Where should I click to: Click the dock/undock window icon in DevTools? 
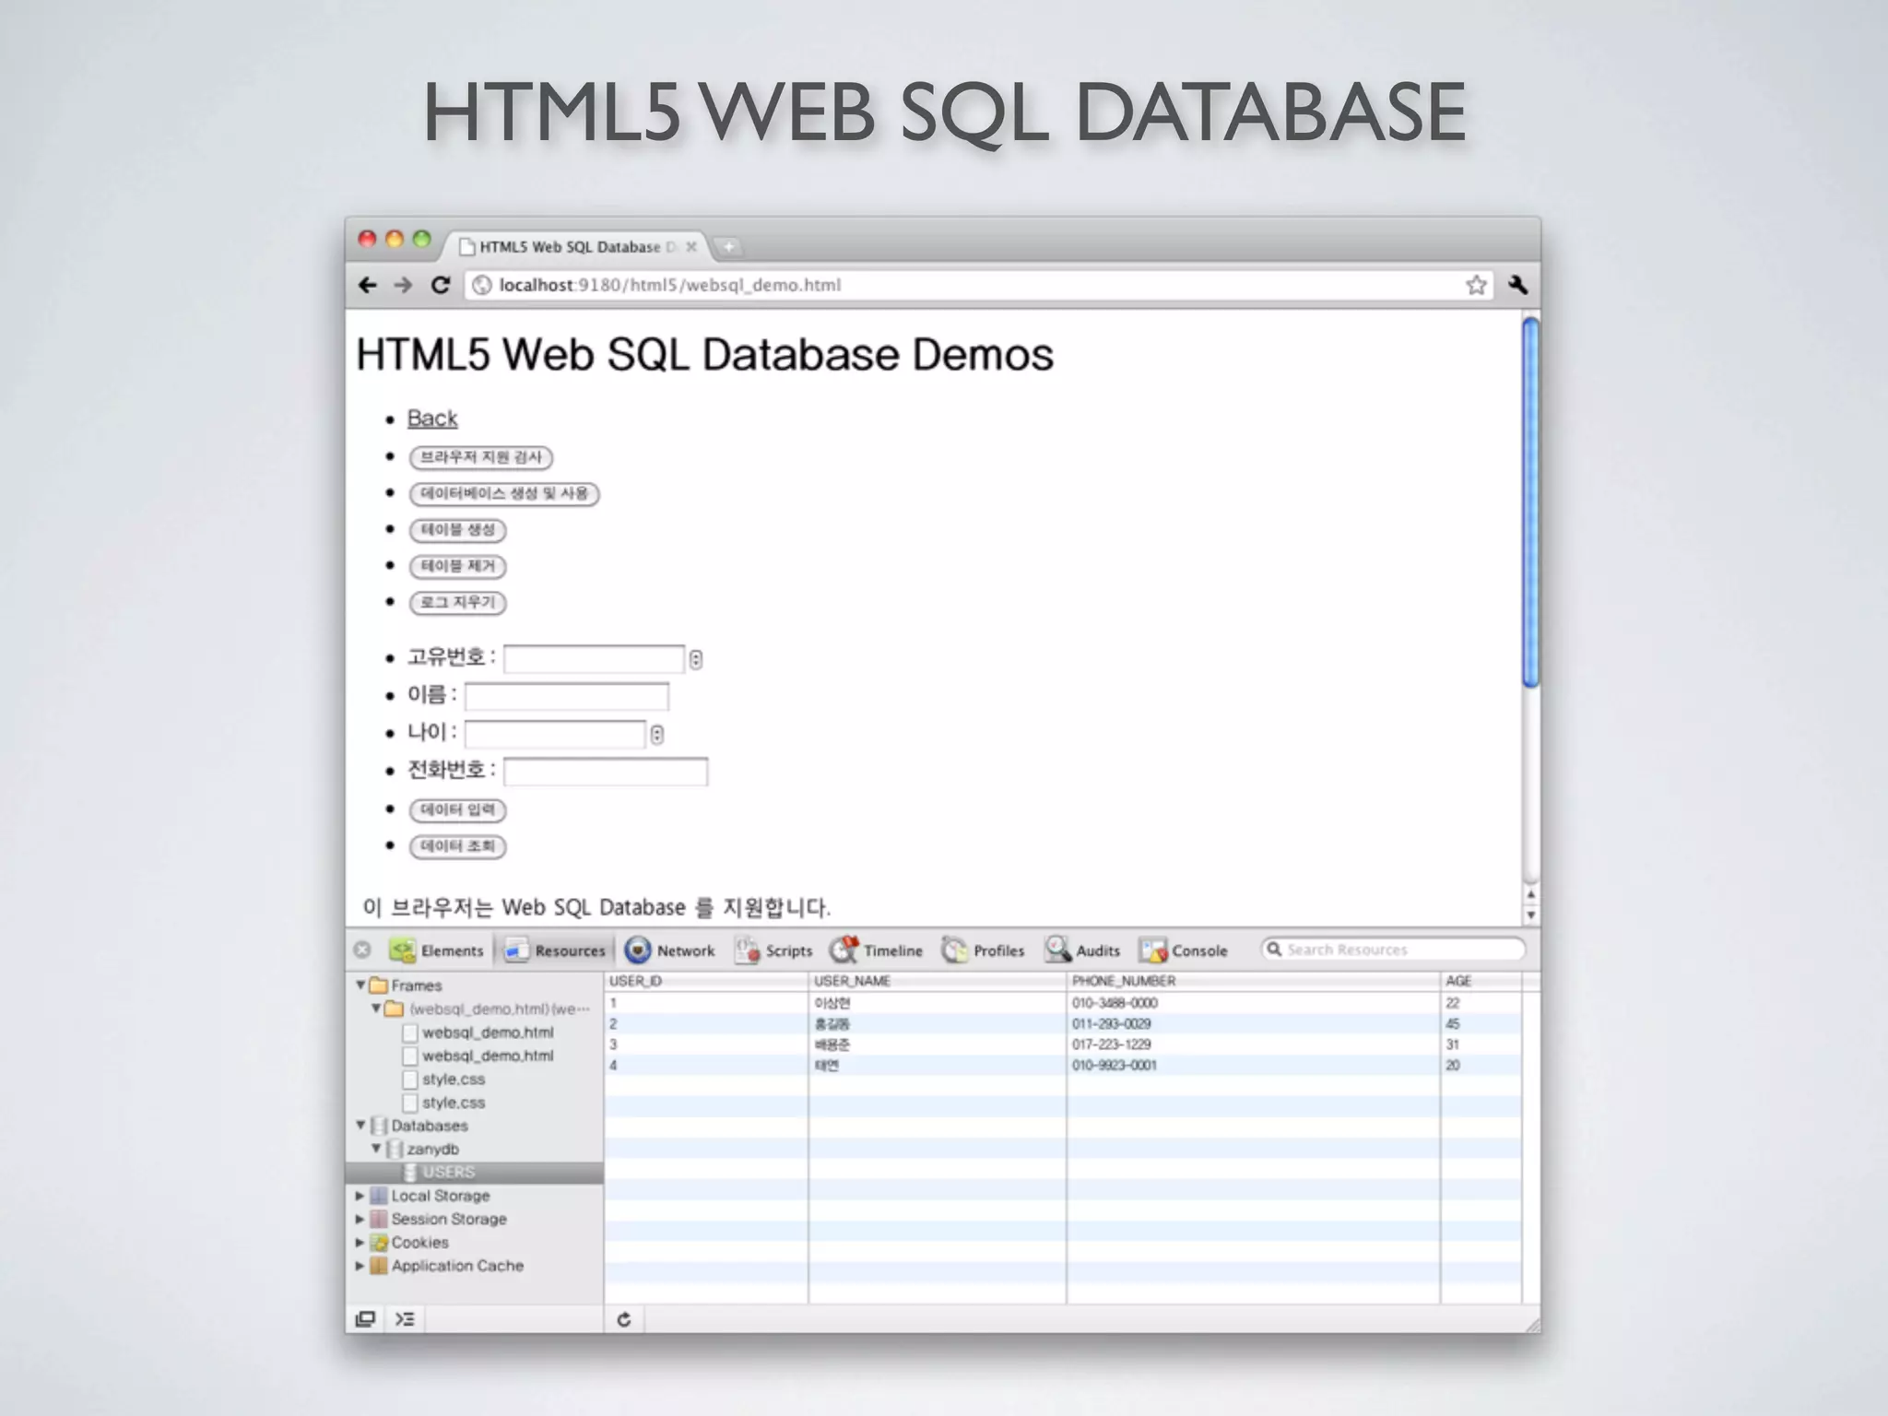365,1318
